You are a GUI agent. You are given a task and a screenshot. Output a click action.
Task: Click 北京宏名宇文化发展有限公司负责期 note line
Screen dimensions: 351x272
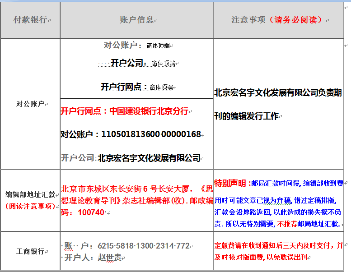pyautogui.click(x=278, y=93)
